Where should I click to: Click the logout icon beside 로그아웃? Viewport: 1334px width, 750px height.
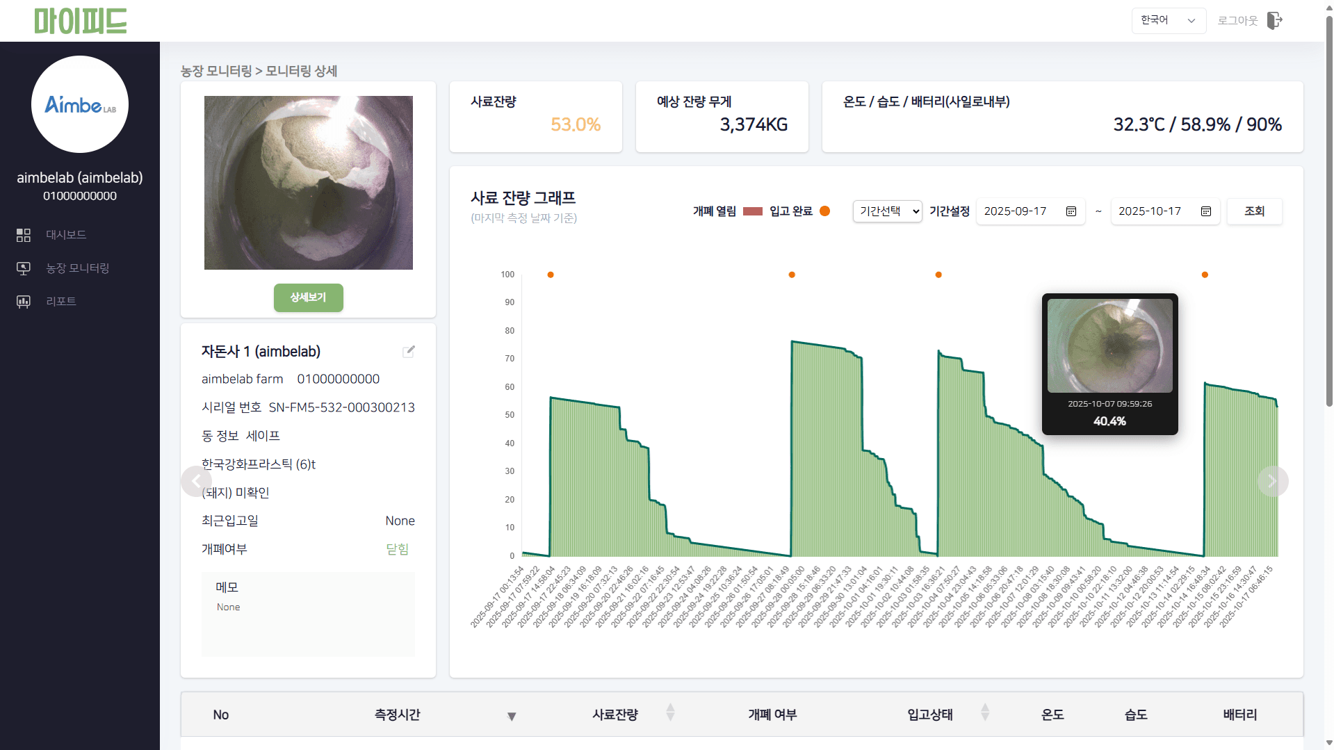click(1276, 20)
